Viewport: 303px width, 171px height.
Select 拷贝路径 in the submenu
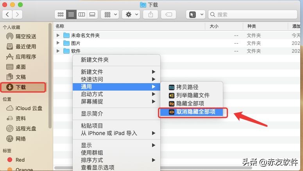click(187, 87)
